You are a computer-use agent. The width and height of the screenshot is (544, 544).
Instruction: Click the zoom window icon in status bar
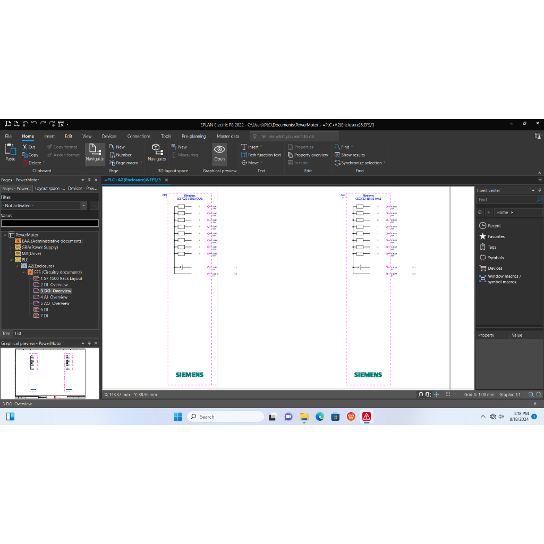coord(531,395)
